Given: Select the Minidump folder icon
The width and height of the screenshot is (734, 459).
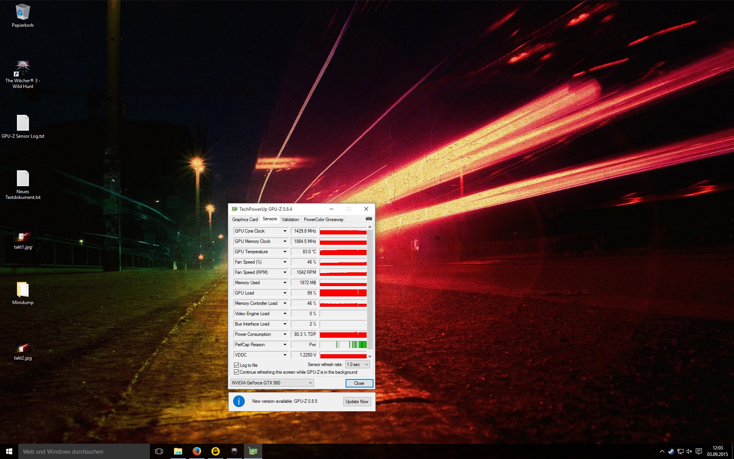Looking at the screenshot, I should [23, 290].
